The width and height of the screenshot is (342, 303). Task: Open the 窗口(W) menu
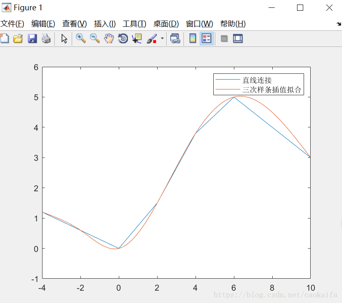(199, 23)
